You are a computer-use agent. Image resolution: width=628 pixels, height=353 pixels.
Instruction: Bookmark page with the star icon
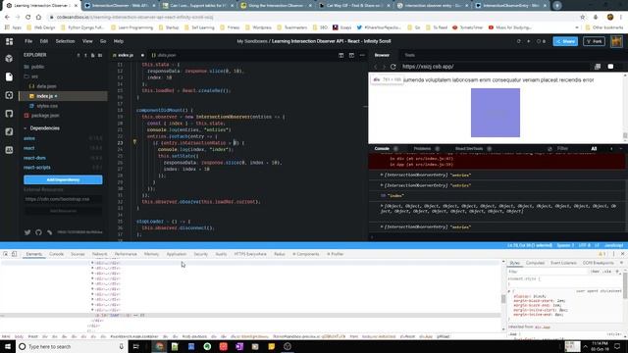click(582, 18)
